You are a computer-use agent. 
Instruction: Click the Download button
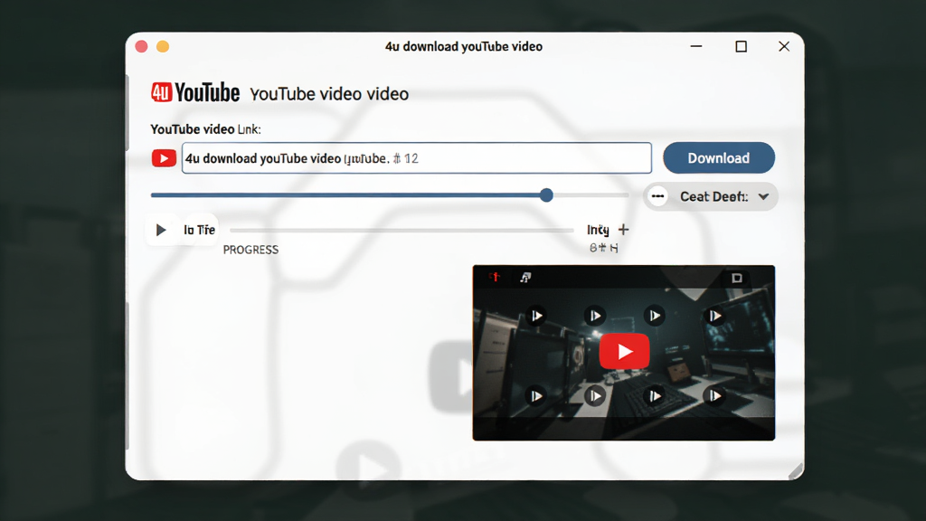pos(719,157)
